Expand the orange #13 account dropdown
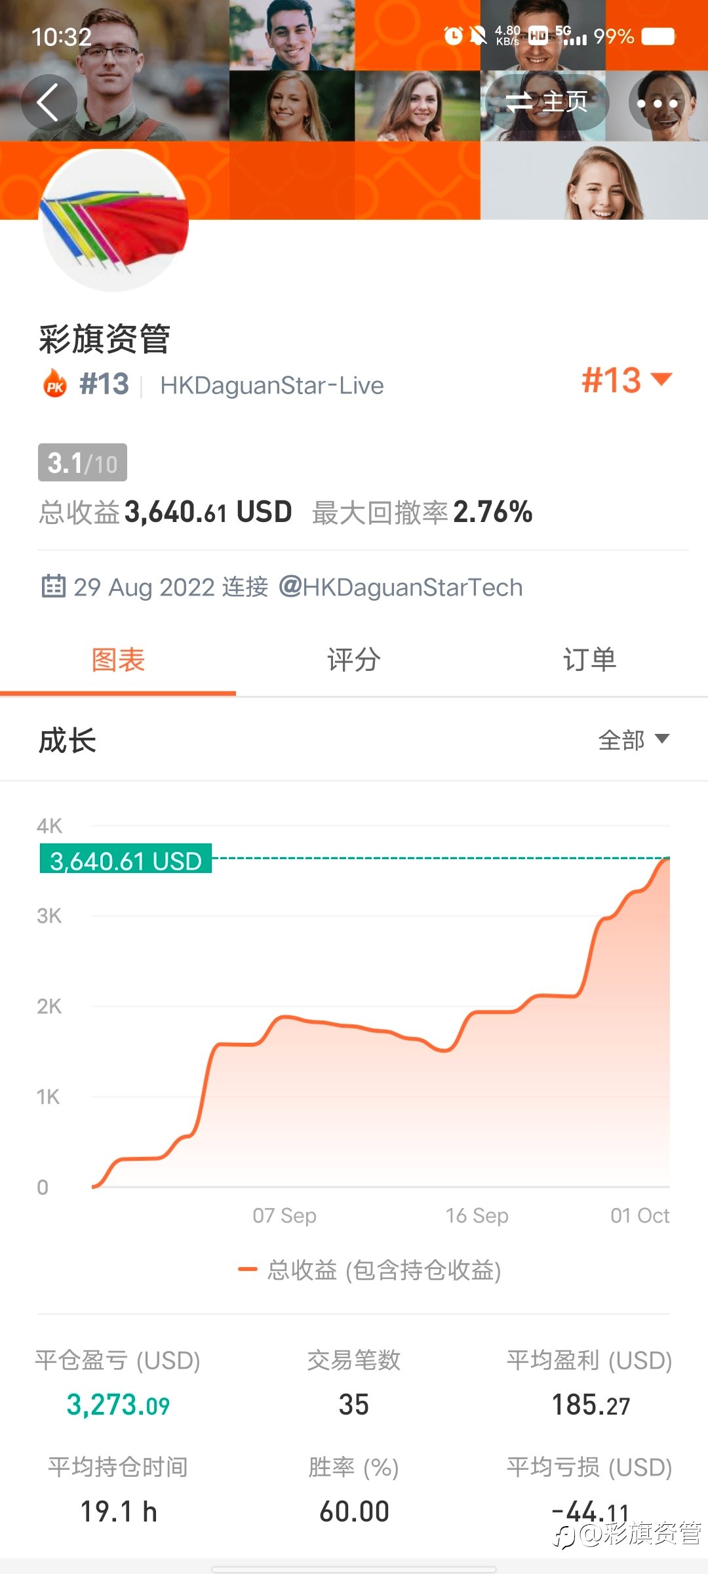This screenshot has height=1574, width=708. click(627, 380)
